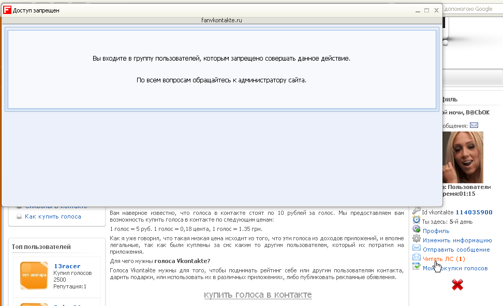The height and width of the screenshot is (306, 503).
Task: Click the clock icon beside "Ты здесь"
Action: (417, 220)
